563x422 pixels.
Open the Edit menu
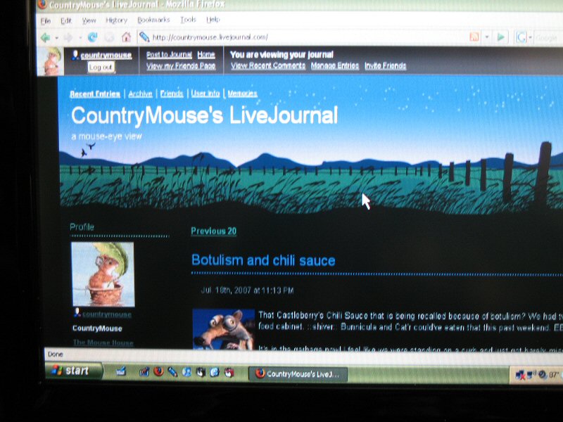[x=66, y=21]
